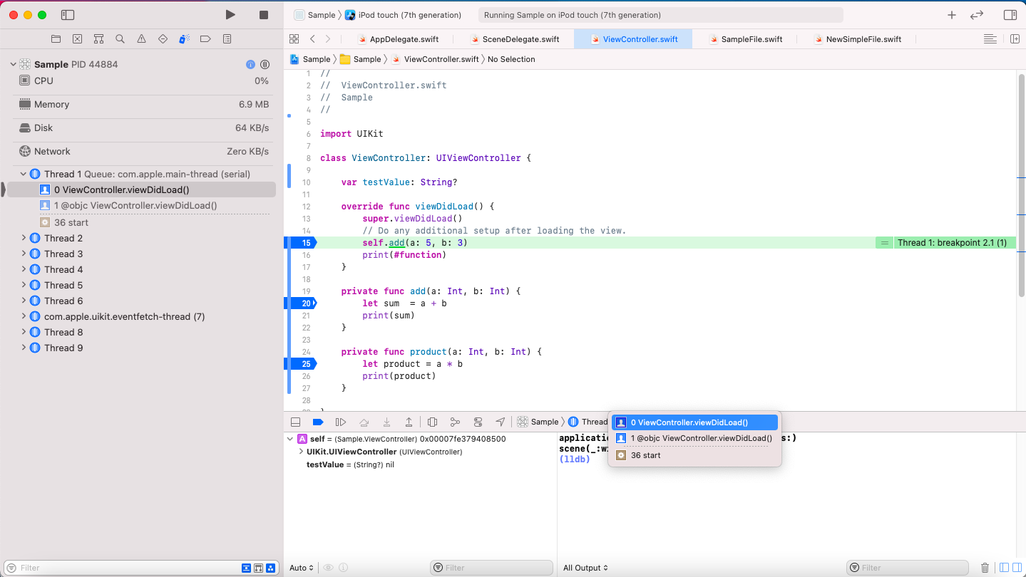Open the breakpoint navigator icon

[x=205, y=39]
